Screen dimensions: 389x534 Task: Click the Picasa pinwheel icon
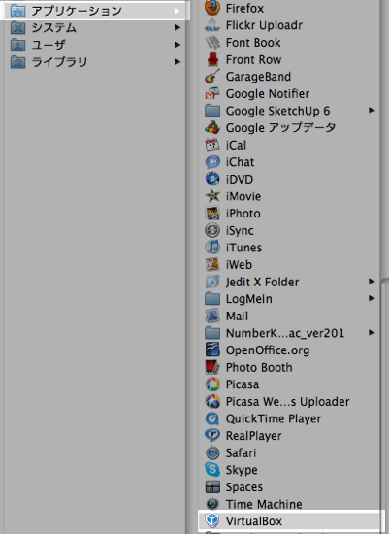(x=212, y=384)
